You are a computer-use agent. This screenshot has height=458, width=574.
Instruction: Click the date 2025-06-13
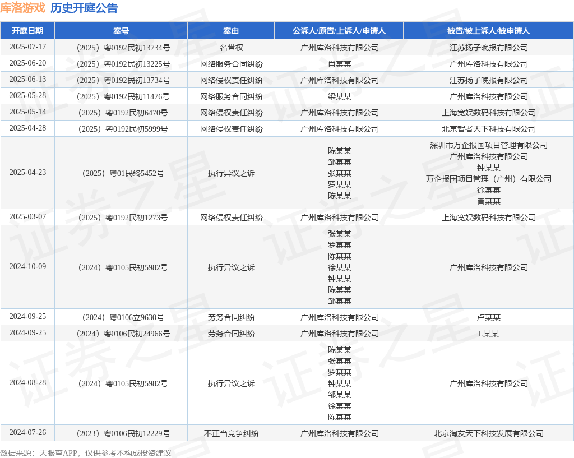[27, 80]
